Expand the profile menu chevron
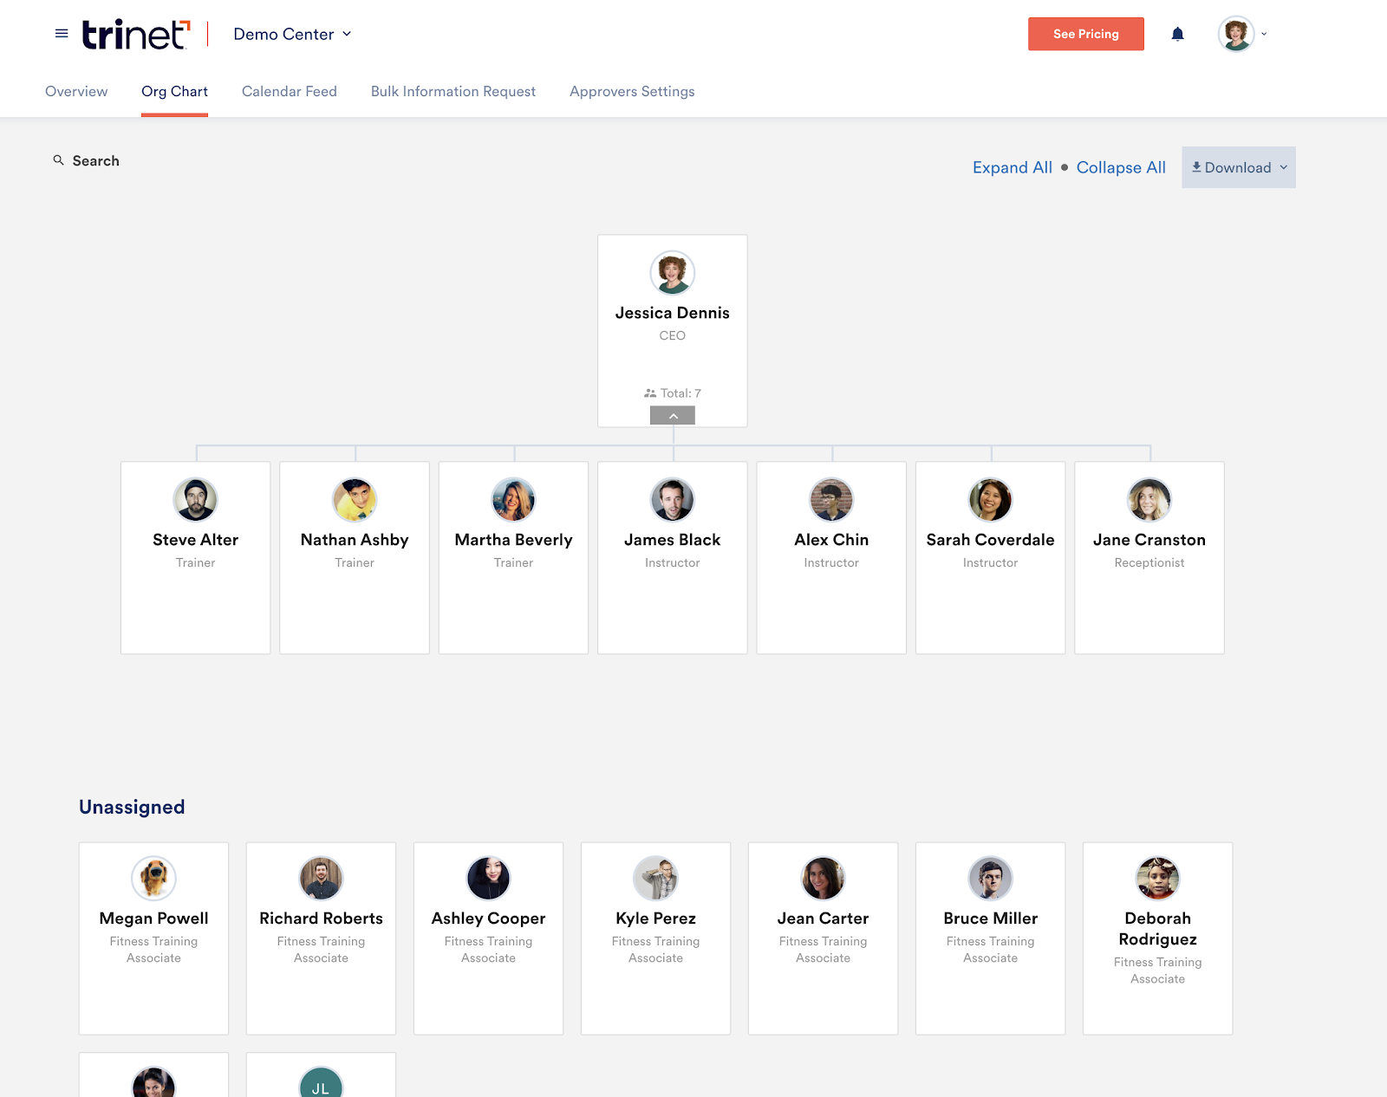This screenshot has height=1097, width=1387. coord(1264,34)
